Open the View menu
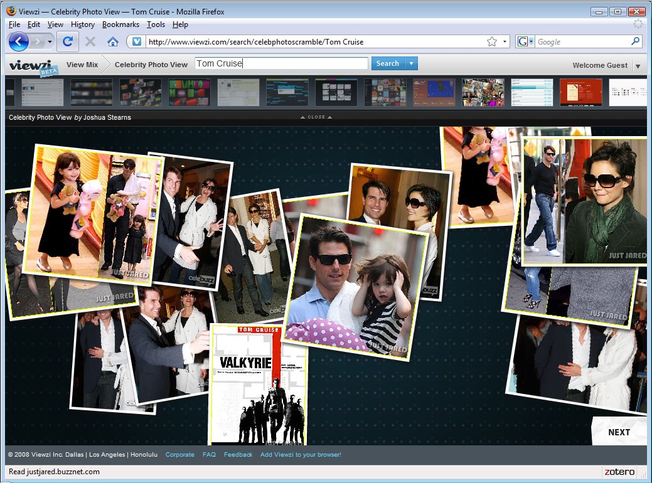The width and height of the screenshot is (652, 483). 55,24
